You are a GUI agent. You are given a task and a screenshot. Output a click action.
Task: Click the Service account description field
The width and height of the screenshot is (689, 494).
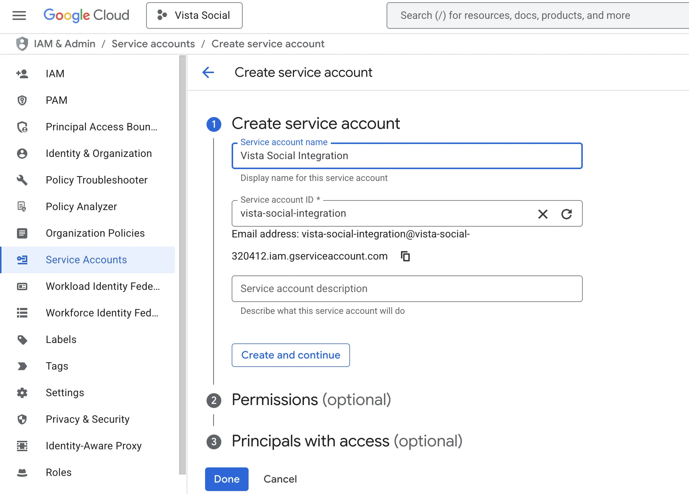[407, 289]
